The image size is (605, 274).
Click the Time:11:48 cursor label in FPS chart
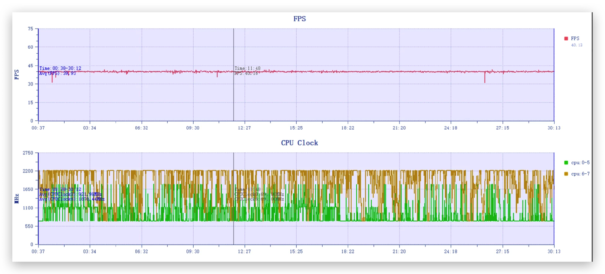247,68
